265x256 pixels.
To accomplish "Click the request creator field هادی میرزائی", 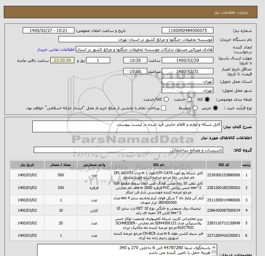I will click(145, 49).
